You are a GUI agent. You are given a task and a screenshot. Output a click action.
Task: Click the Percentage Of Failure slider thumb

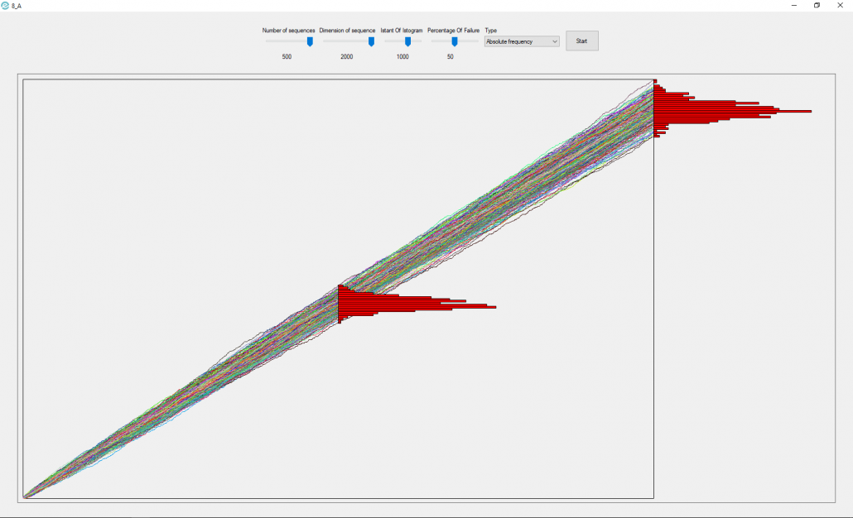click(x=455, y=41)
